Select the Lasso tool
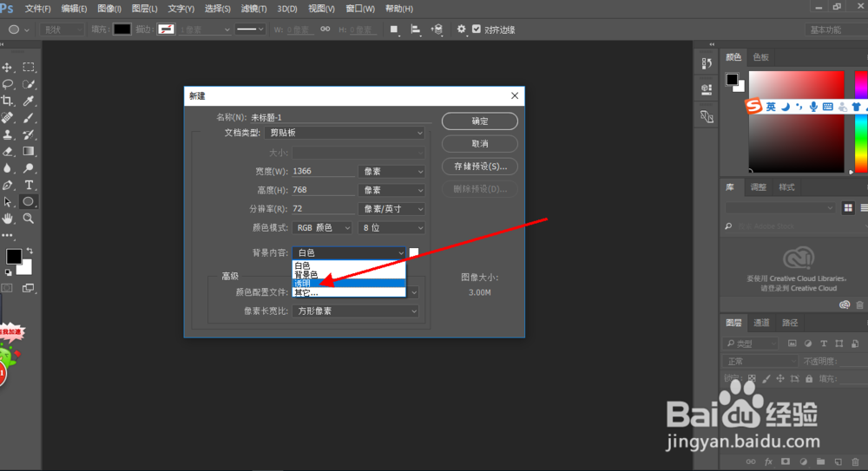 tap(7, 84)
